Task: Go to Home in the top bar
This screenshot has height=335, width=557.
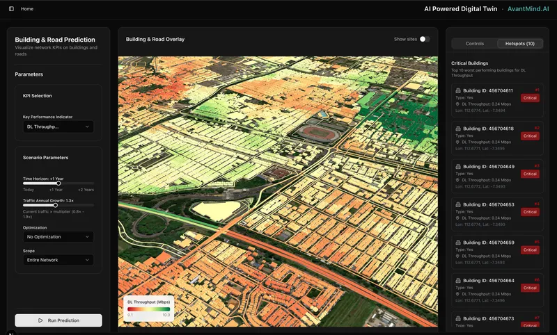Action: click(27, 9)
